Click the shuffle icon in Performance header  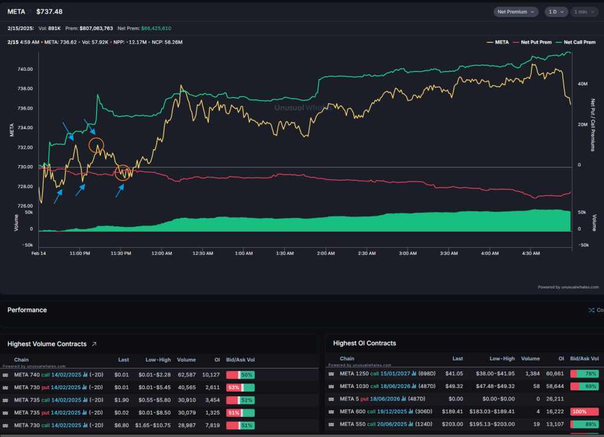[591, 310]
